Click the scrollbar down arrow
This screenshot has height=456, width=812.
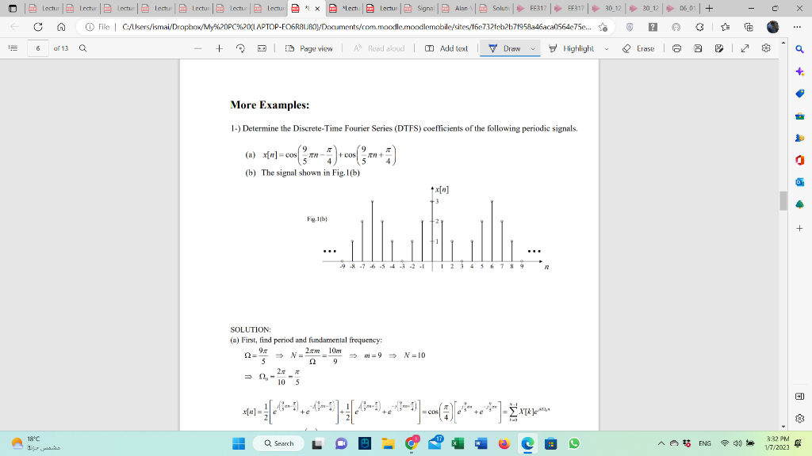[783, 427]
